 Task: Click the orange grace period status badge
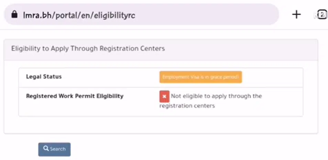pos(200,77)
